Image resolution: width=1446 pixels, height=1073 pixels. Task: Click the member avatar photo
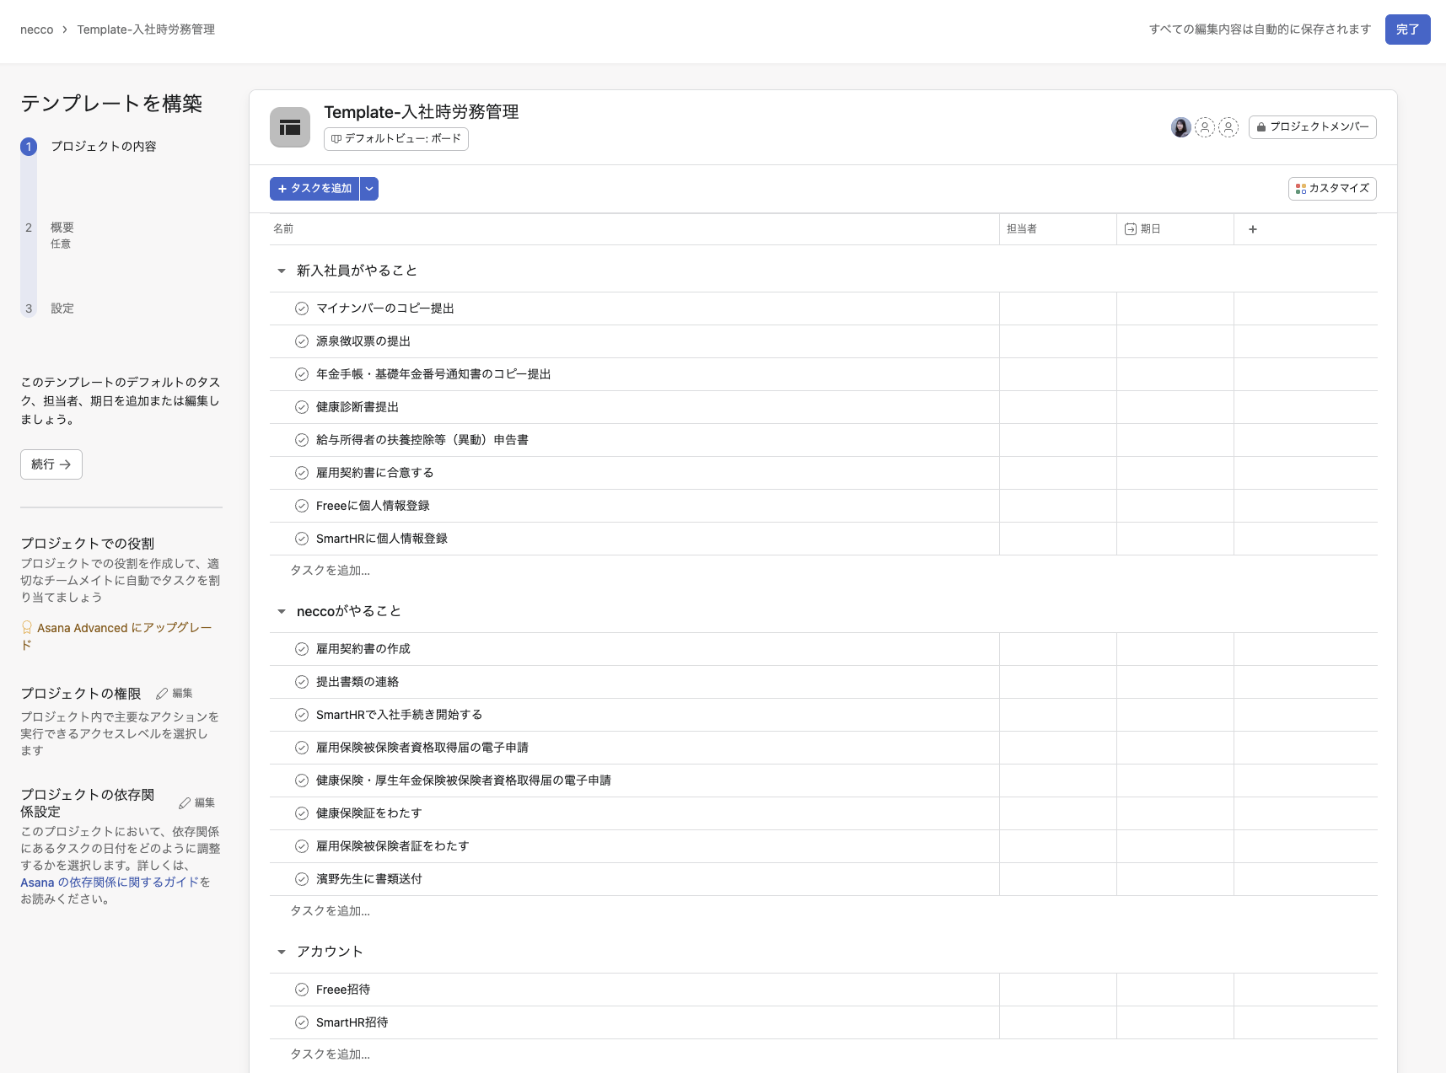(x=1180, y=127)
